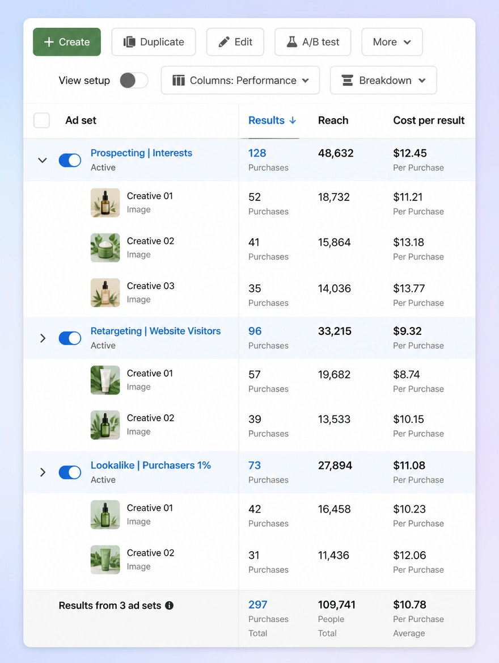The image size is (499, 663).
Task: Click the $11.08 cost per result value
Action: [x=409, y=465]
